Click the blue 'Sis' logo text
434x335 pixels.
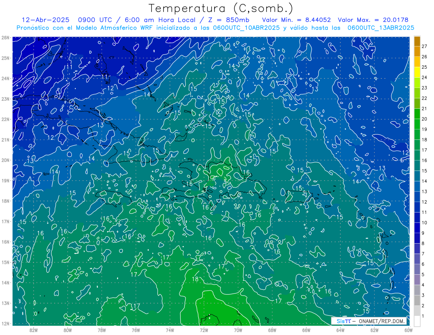tap(341, 321)
